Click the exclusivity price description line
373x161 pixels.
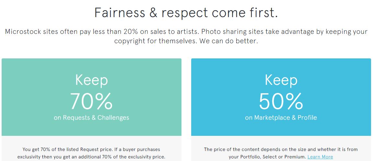point(91,157)
